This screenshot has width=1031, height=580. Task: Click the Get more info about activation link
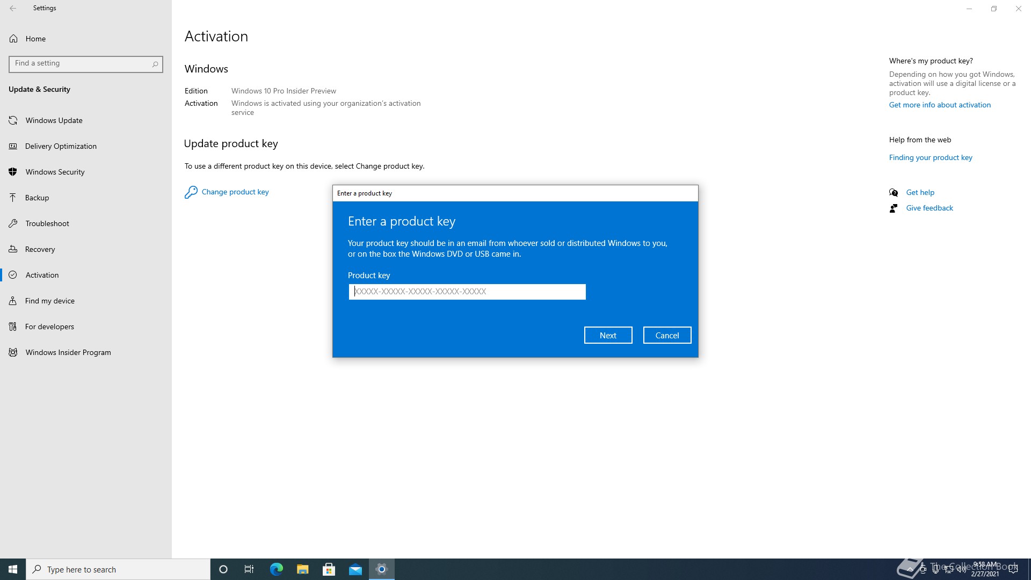(x=940, y=104)
